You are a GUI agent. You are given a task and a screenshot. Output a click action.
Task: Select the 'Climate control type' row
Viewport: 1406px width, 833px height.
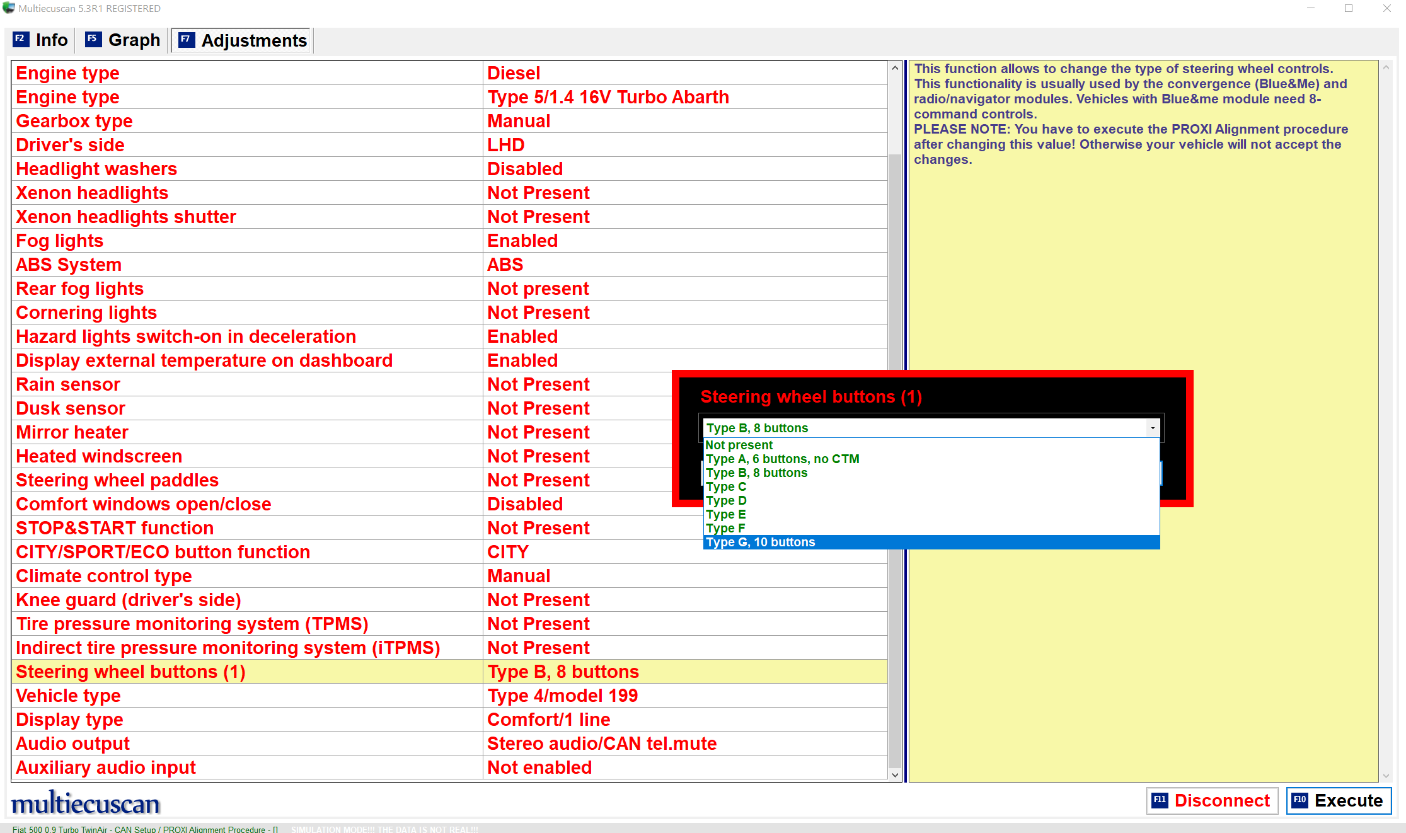449,576
